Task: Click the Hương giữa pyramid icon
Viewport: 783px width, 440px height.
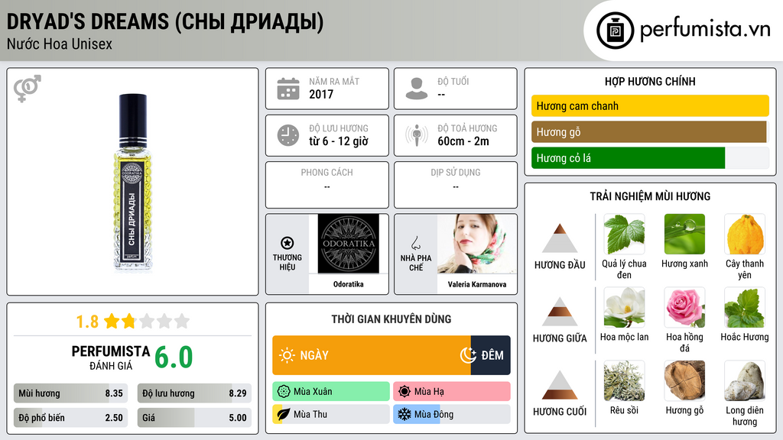Action: coord(560,312)
